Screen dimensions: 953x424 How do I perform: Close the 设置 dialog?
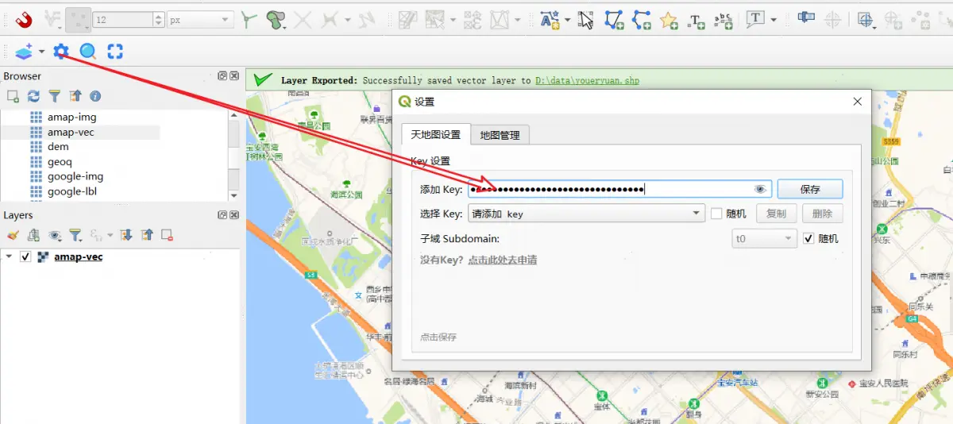(x=857, y=102)
